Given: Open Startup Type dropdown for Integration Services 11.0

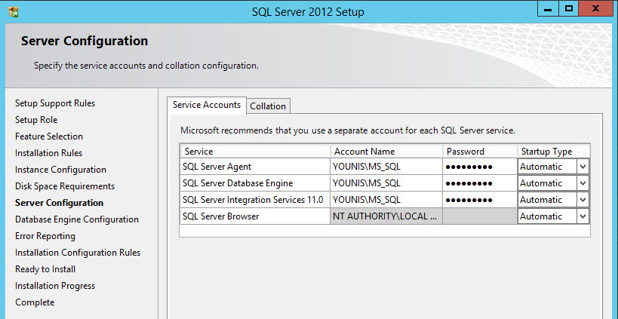Looking at the screenshot, I should [582, 200].
